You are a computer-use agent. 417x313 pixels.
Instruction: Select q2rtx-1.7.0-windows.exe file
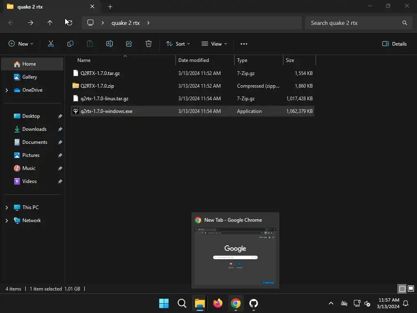(193, 111)
